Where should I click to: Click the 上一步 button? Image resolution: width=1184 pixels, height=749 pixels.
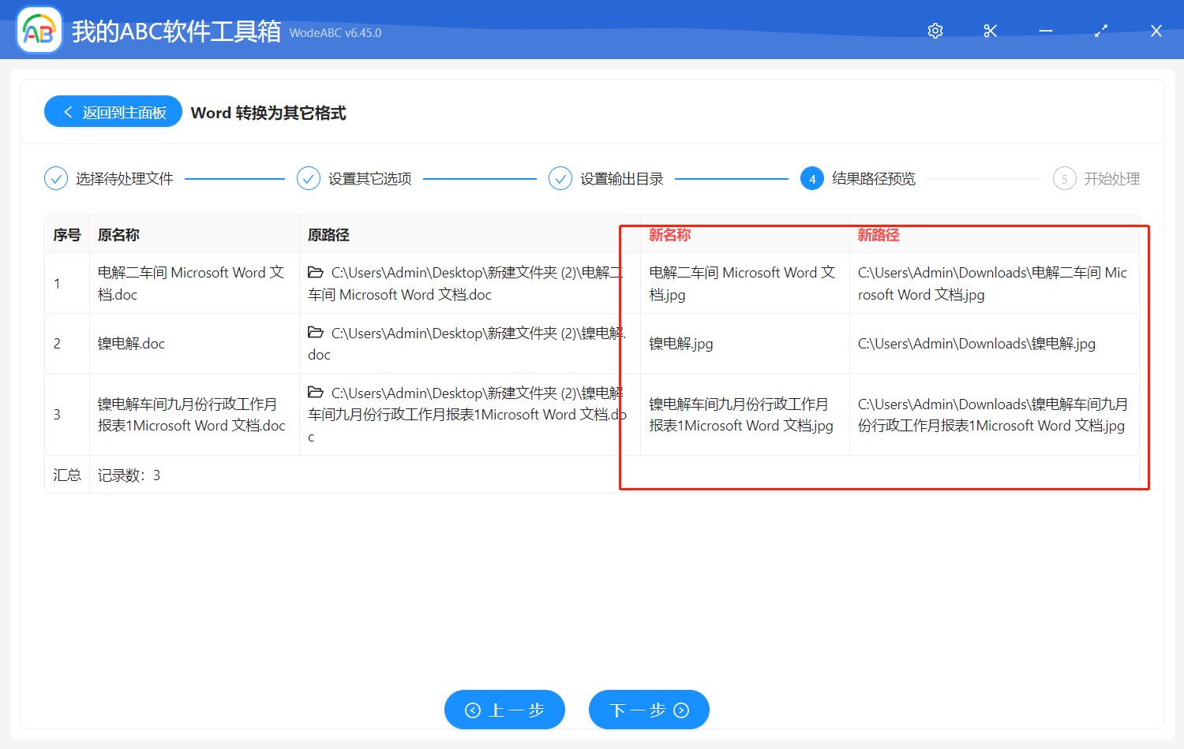pyautogui.click(x=504, y=710)
